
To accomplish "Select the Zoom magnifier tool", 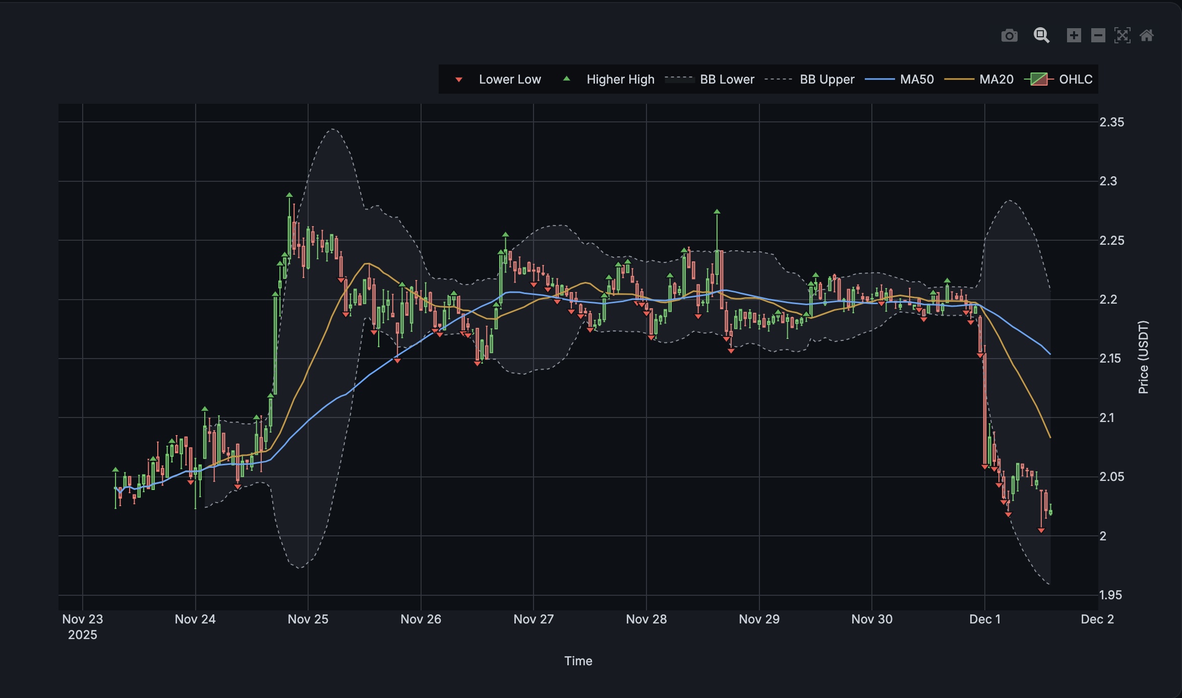I will 1041,36.
